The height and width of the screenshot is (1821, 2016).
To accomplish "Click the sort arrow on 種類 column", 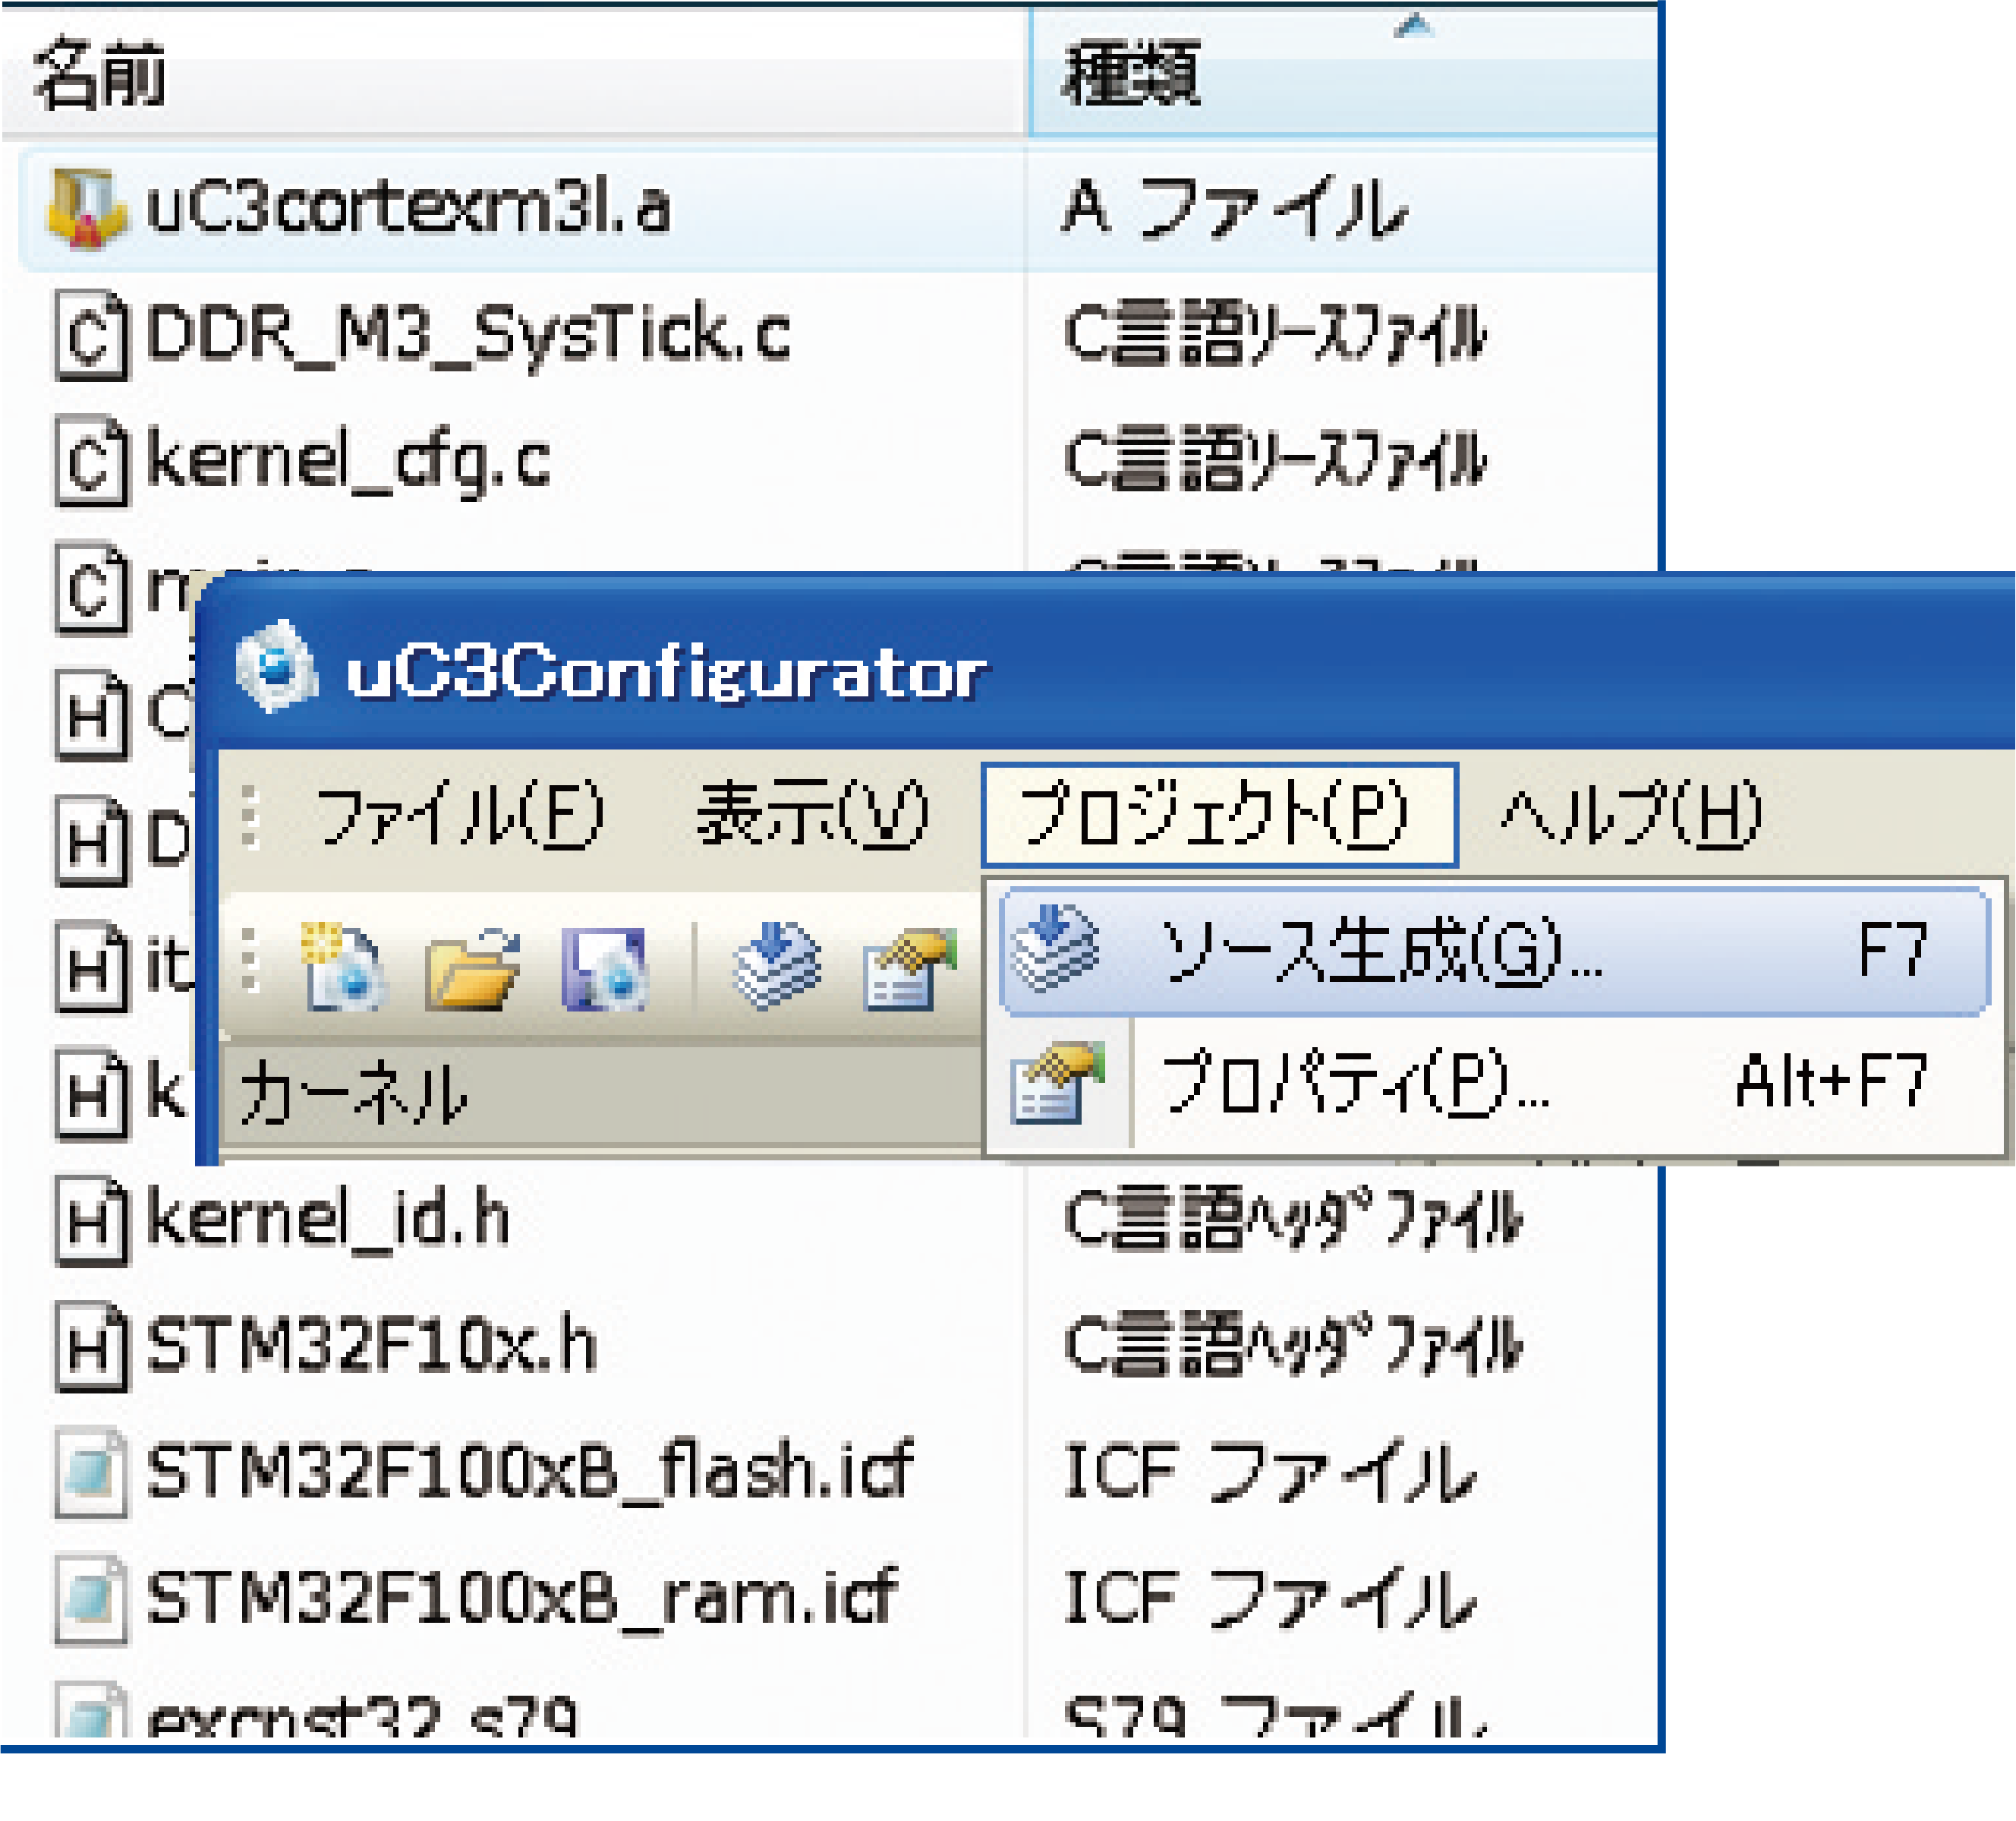I will pos(1414,26).
